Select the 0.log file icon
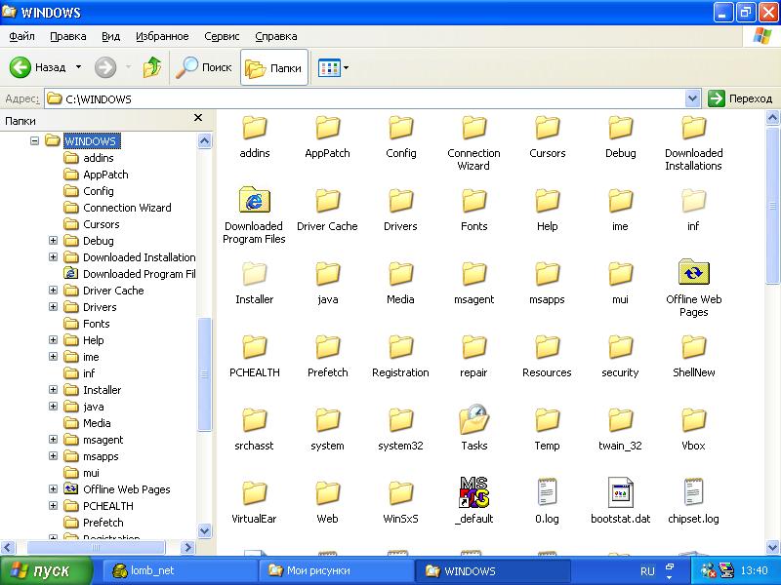Screen dimensions: 781x585 click(x=547, y=492)
